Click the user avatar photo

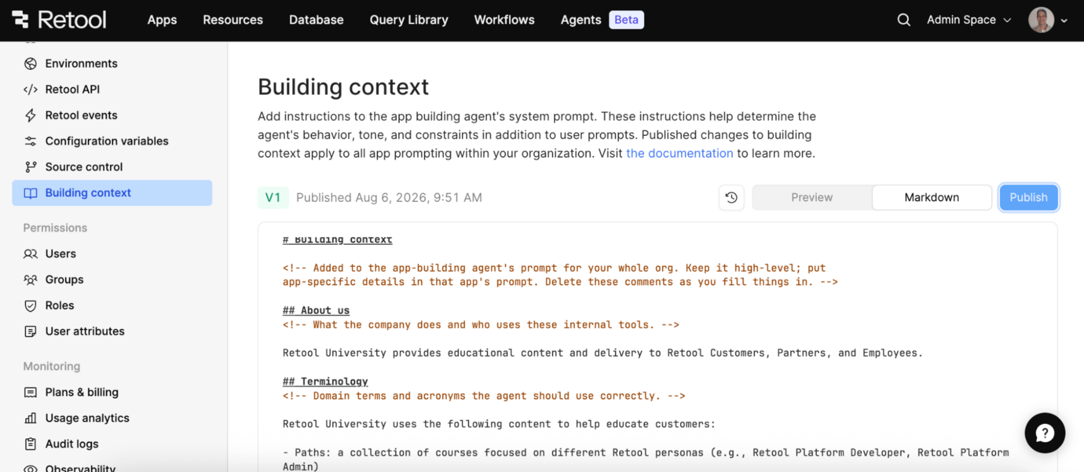[1041, 20]
